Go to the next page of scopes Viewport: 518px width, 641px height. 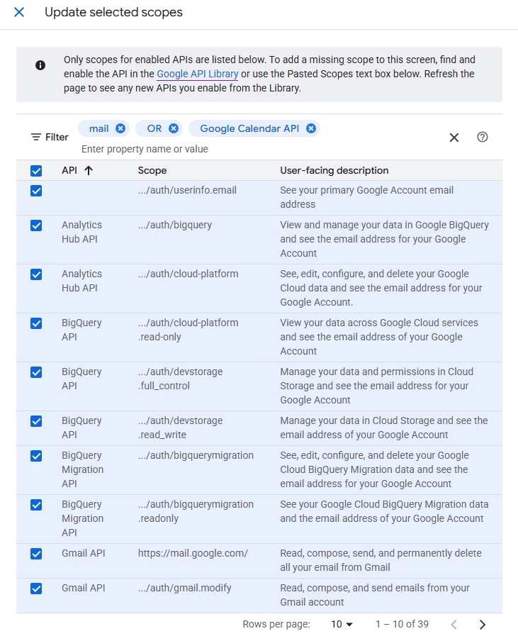pos(483,624)
